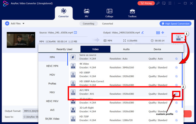Viewport: 196px width, 124px height.
Task: Open settings gear for HD 1080P
Action: click(176, 76)
